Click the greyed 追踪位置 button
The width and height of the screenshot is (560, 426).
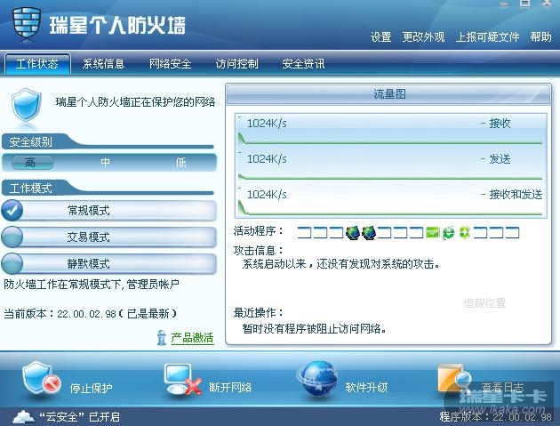[x=484, y=303]
